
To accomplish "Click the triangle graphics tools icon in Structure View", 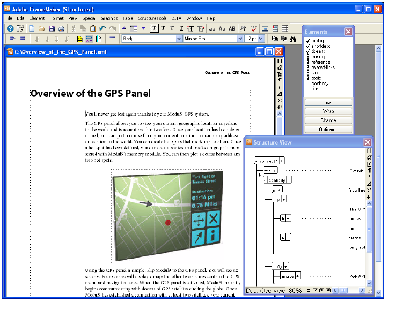I will pyautogui.click(x=369, y=184).
